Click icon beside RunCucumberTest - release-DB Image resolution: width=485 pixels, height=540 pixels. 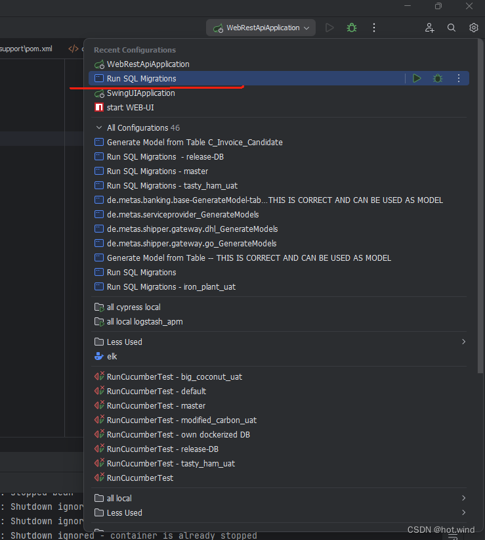click(x=99, y=449)
